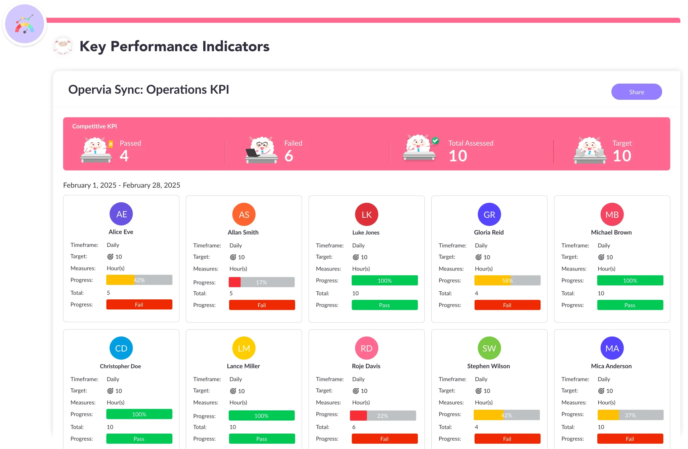Click the Passed sheep mascot icon

[96, 150]
